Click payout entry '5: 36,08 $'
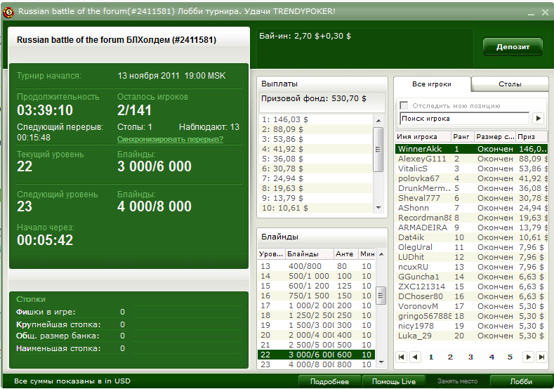The image size is (554, 389). coord(316,159)
